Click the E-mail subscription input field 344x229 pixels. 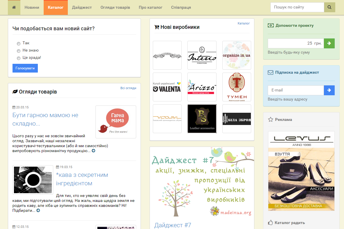click(295, 90)
